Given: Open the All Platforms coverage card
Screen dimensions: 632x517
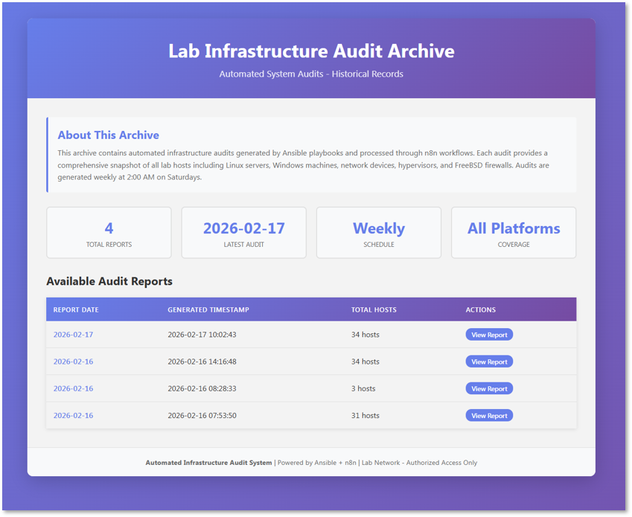Looking at the screenshot, I should 514,232.
